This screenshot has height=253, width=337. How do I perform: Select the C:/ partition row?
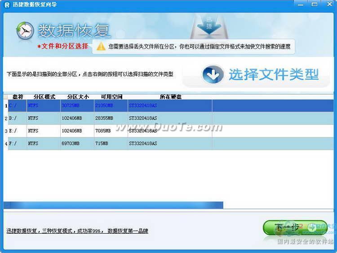pyautogui.click(x=171, y=106)
